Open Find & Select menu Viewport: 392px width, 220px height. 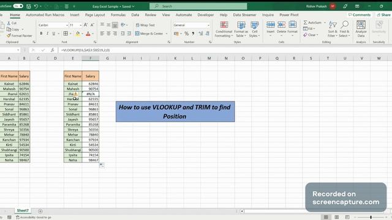pyautogui.click(x=344, y=29)
